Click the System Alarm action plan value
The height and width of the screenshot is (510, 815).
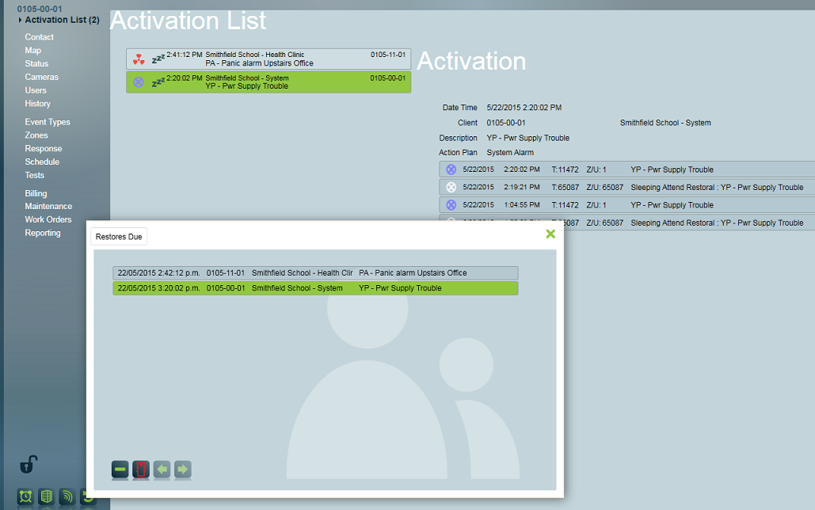pyautogui.click(x=510, y=152)
